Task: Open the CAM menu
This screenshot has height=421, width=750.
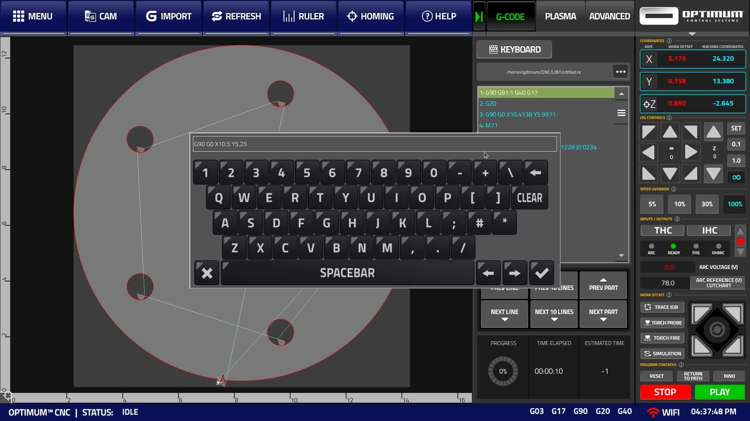Action: pyautogui.click(x=101, y=16)
